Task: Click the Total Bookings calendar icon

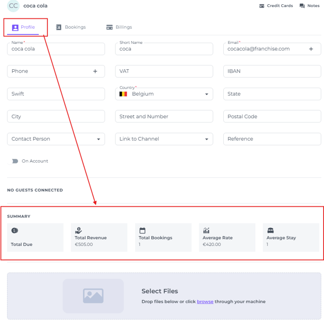Action: pos(142,230)
